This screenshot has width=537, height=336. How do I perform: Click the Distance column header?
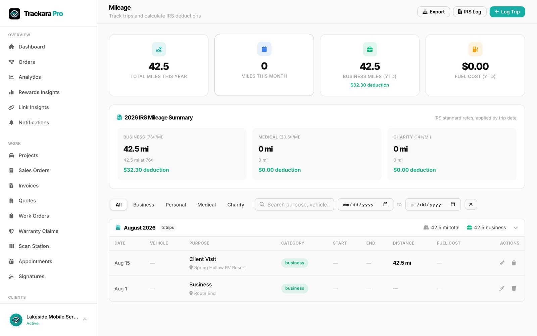[x=403, y=243]
